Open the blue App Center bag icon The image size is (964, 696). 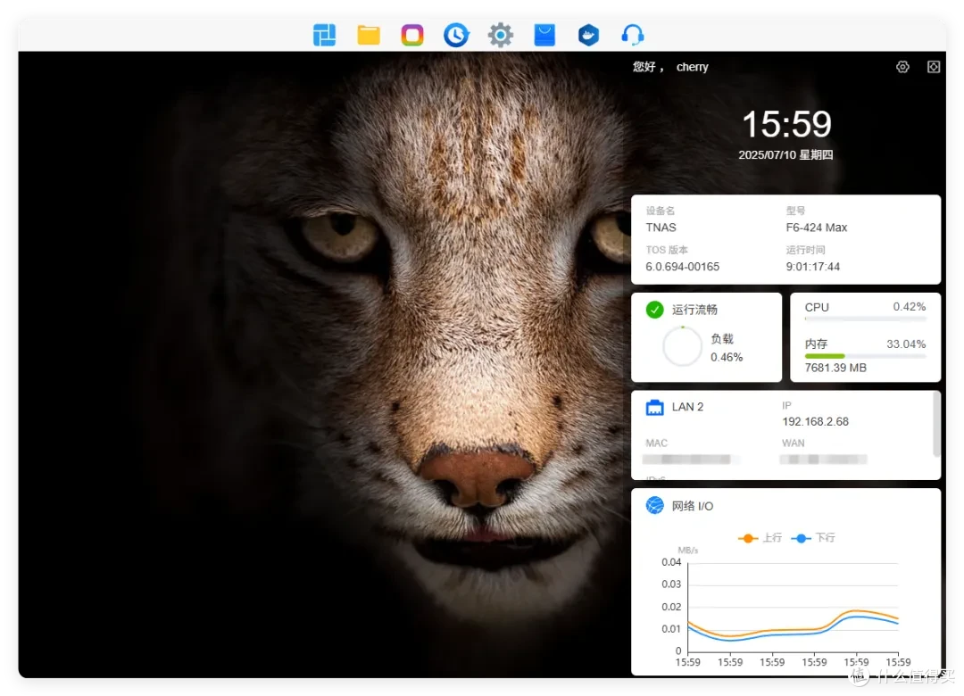click(x=544, y=35)
